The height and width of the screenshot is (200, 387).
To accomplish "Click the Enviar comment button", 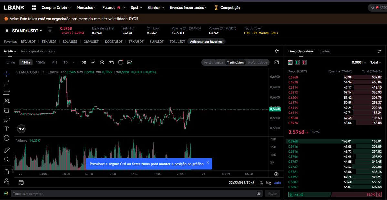I will click(x=272, y=194).
